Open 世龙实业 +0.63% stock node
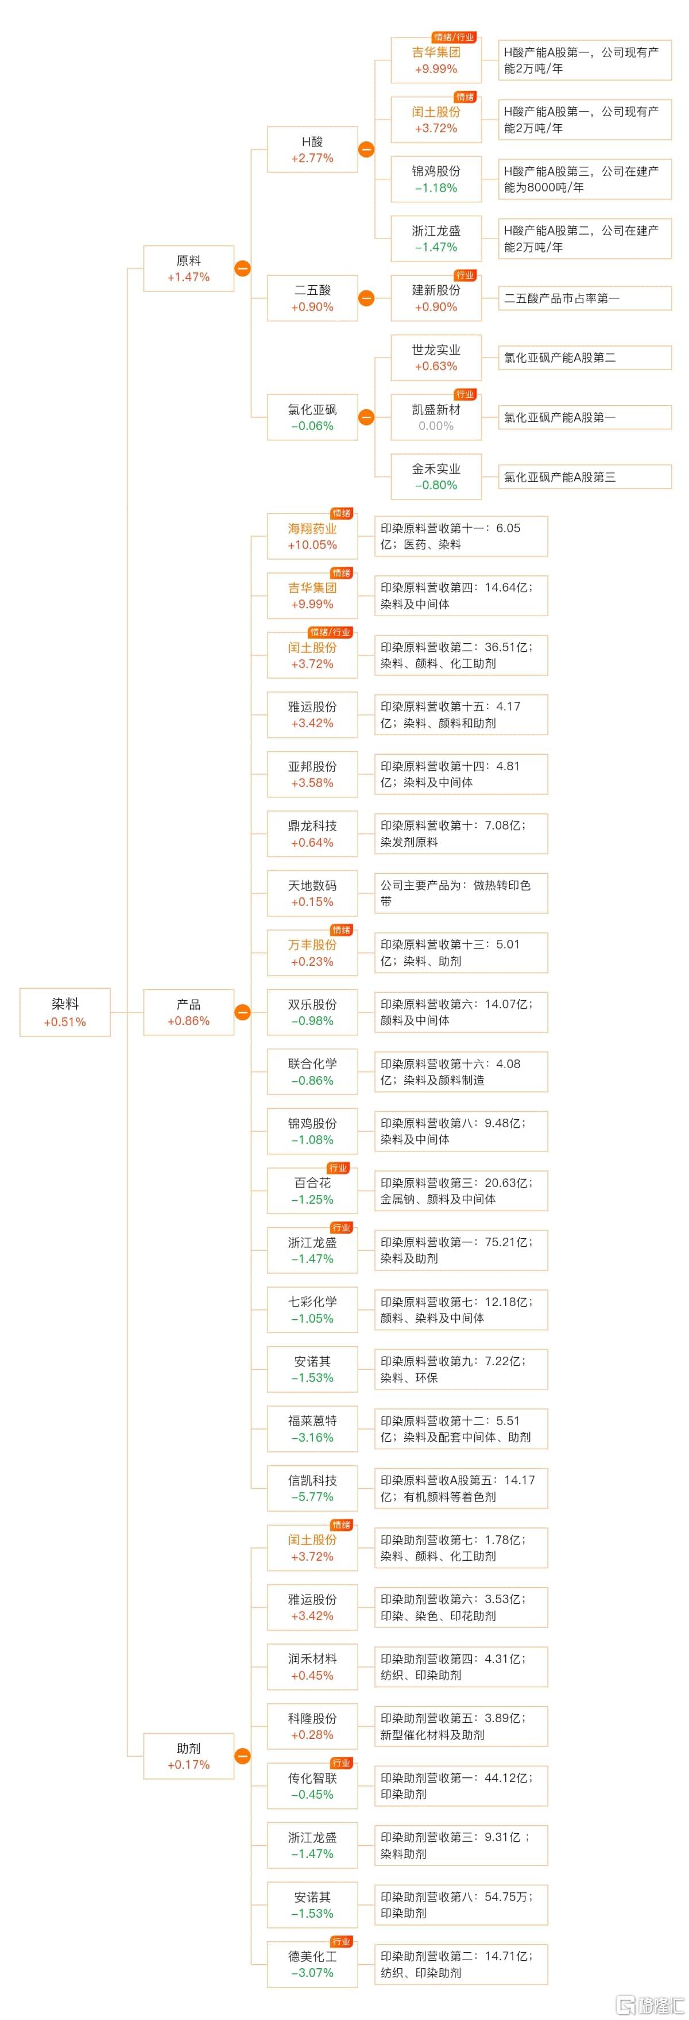Viewport: 689px width, 2020px height. (x=436, y=358)
